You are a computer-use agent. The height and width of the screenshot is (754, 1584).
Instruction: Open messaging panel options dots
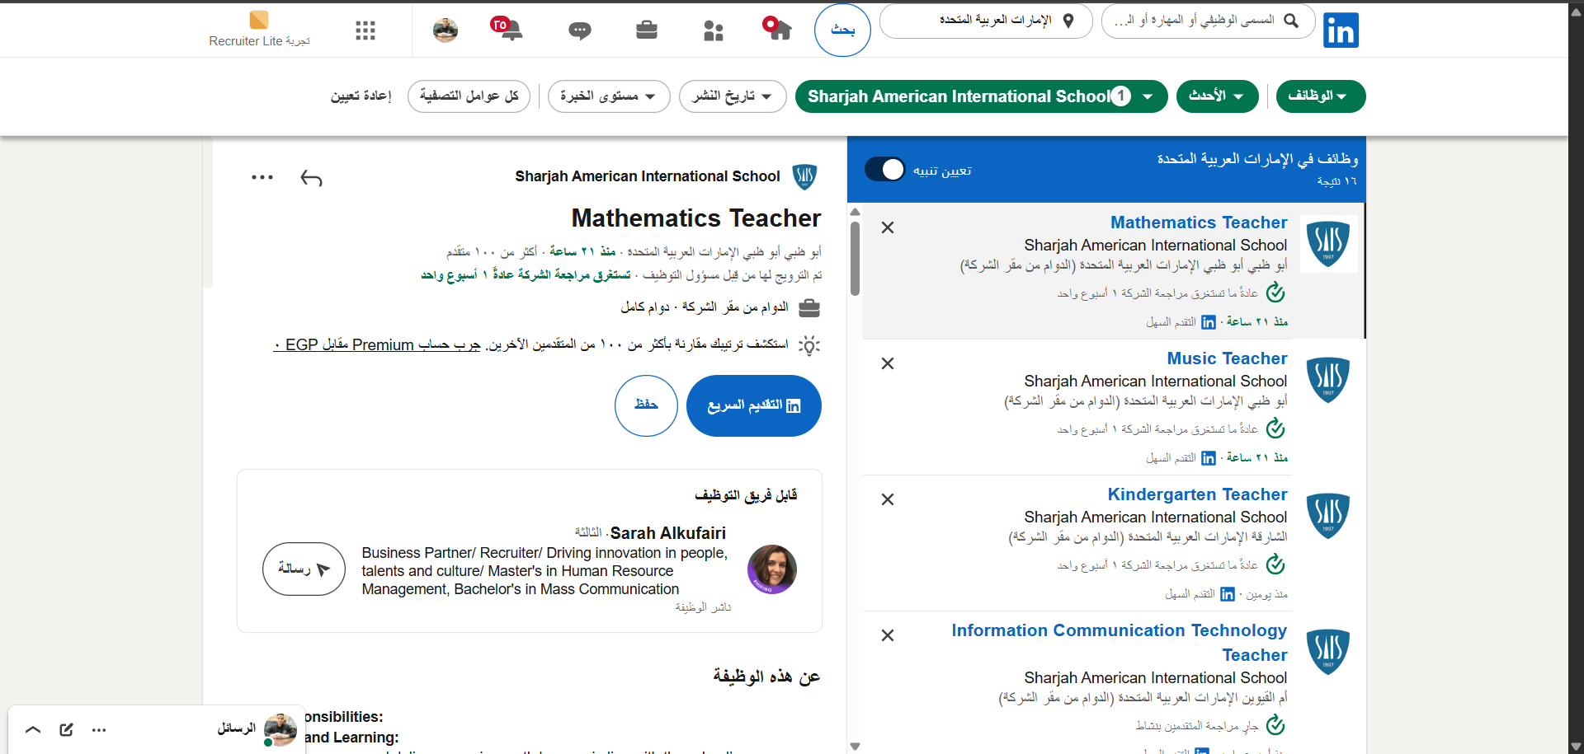pos(99,729)
